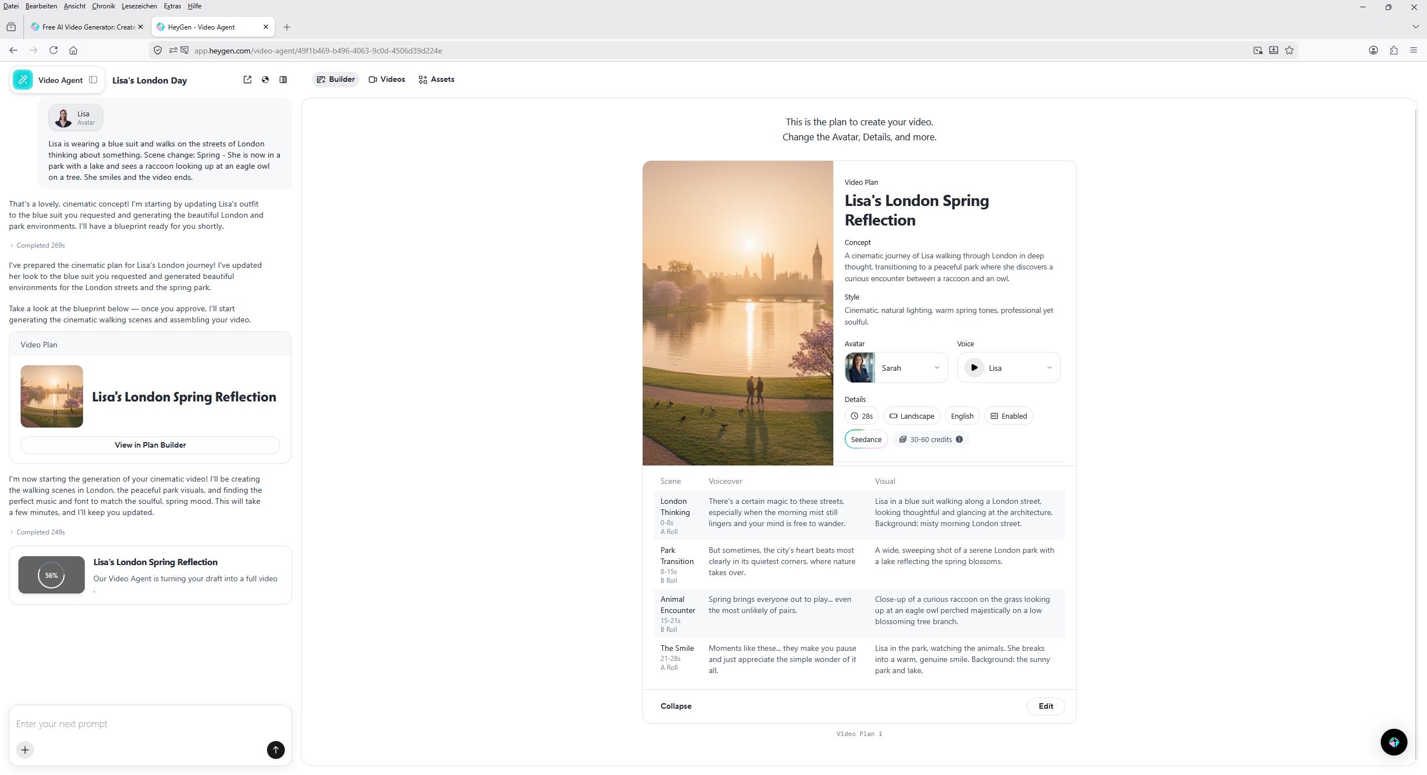
Task: Click View in Plan Builder button
Action: coord(150,445)
